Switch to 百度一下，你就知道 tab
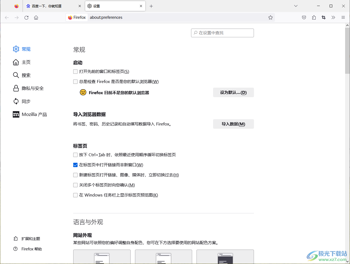350x264 pixels. pos(54,6)
